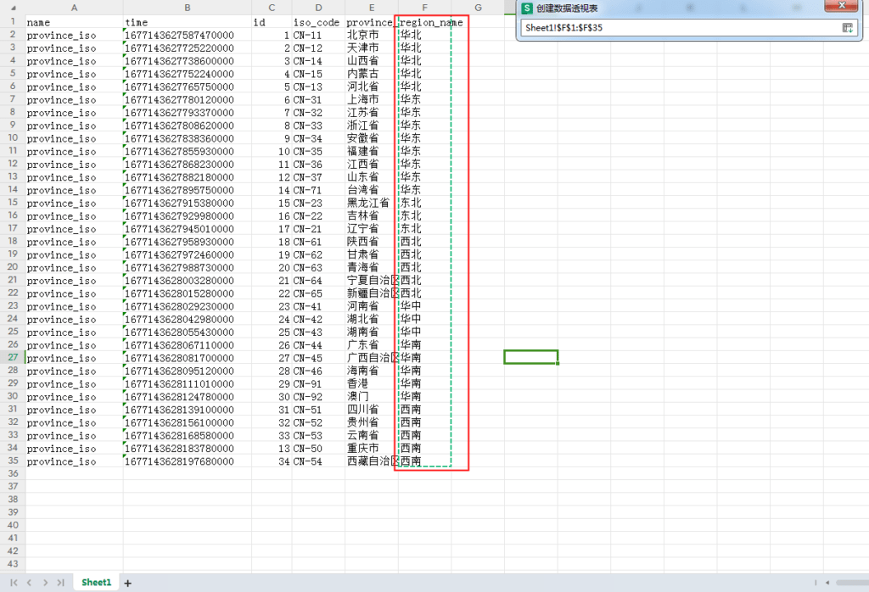This screenshot has height=592, width=869.
Task: Click the add new sheet plus icon
Action: pyautogui.click(x=128, y=583)
